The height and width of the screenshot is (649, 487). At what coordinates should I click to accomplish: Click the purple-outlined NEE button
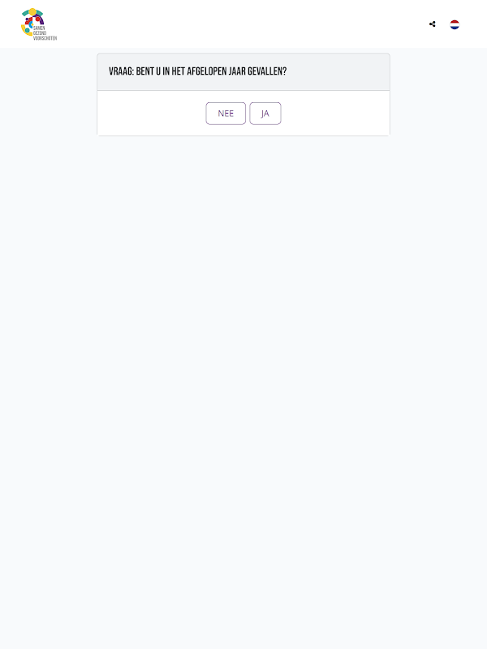(226, 114)
